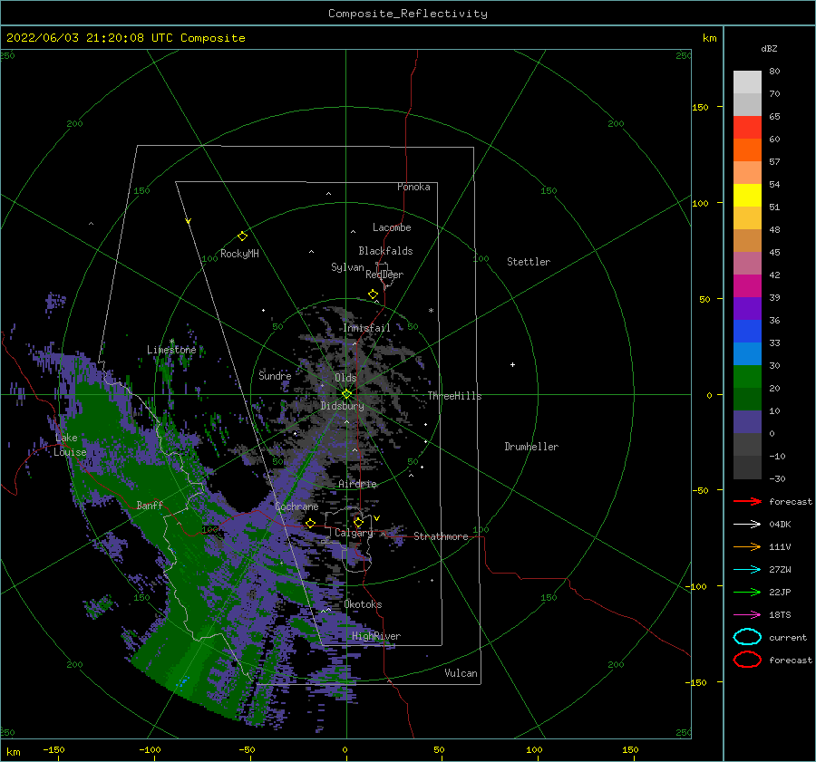Click the Vulcan city label

461,673
